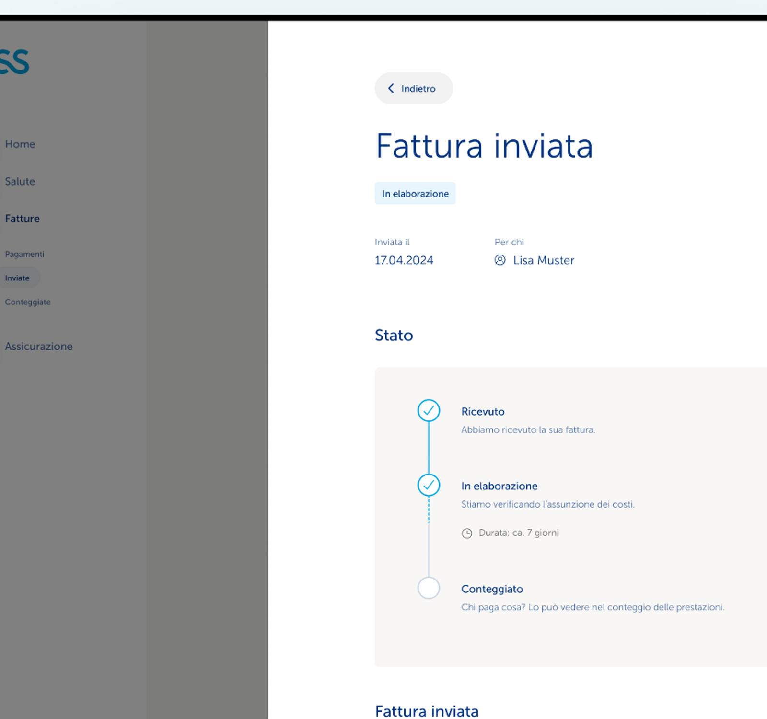Open the Home menu item
The height and width of the screenshot is (719, 767).
point(20,144)
